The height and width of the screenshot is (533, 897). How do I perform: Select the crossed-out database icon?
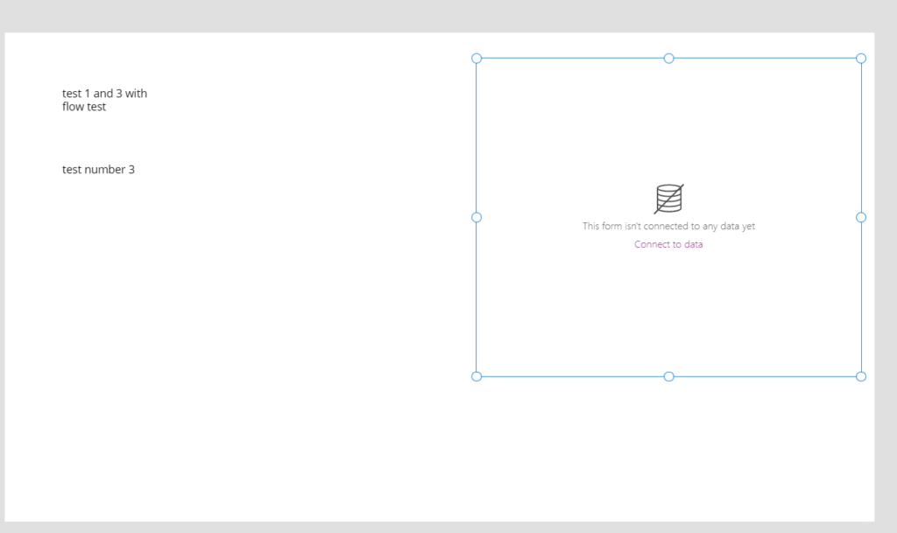[x=668, y=199]
